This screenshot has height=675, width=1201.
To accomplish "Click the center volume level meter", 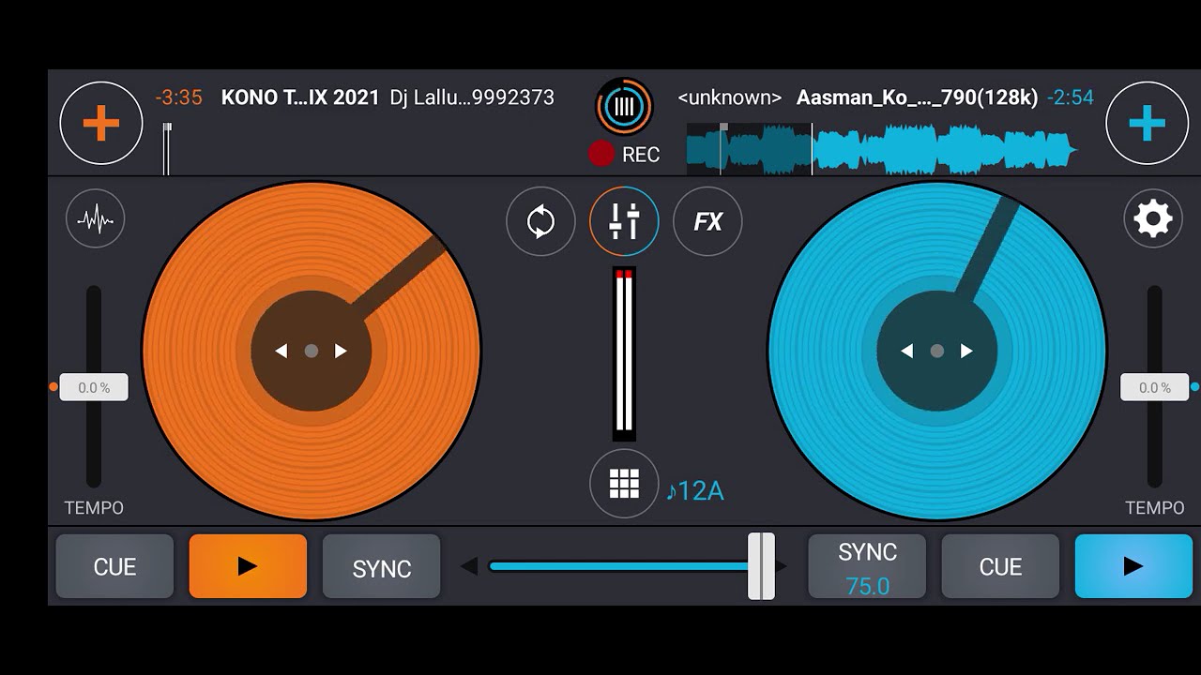I will 624,353.
